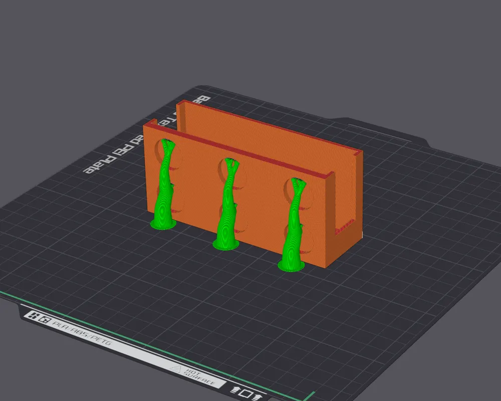Click the grid icon on plate corner

(33, 315)
